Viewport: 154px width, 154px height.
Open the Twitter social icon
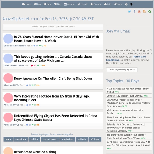point(129,12)
